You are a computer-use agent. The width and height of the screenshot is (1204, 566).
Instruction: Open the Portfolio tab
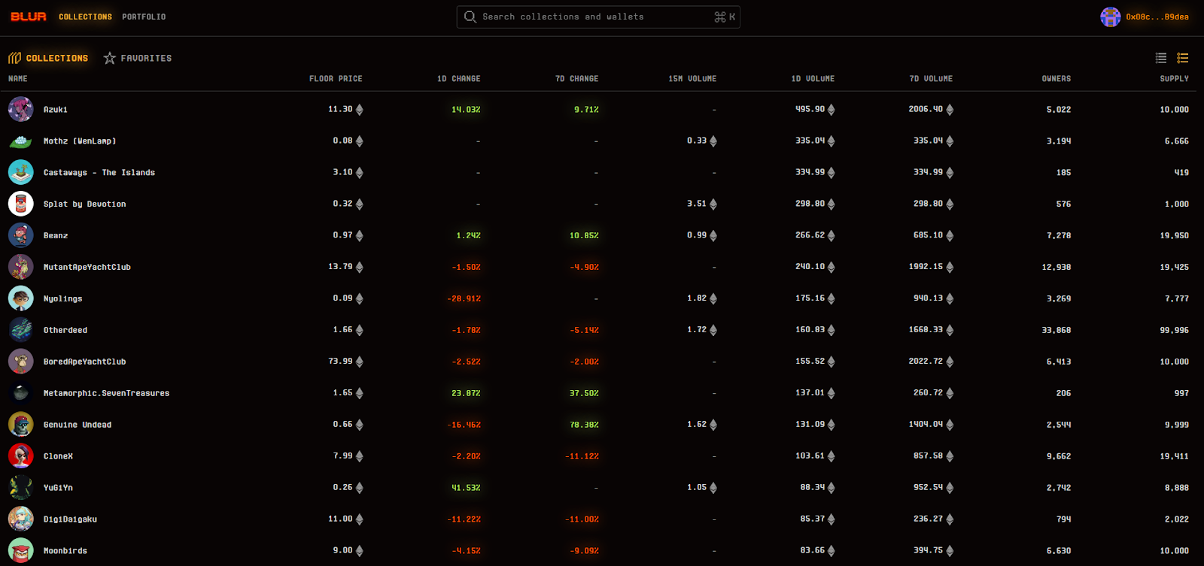[x=144, y=17]
